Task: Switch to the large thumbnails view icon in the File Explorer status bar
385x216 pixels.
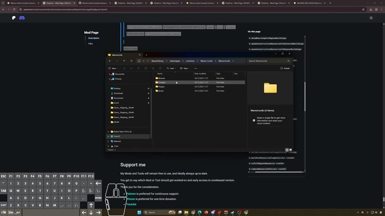Action: [291, 150]
